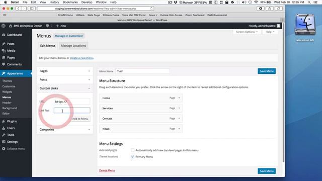Open the Apple menu

(6, 2)
